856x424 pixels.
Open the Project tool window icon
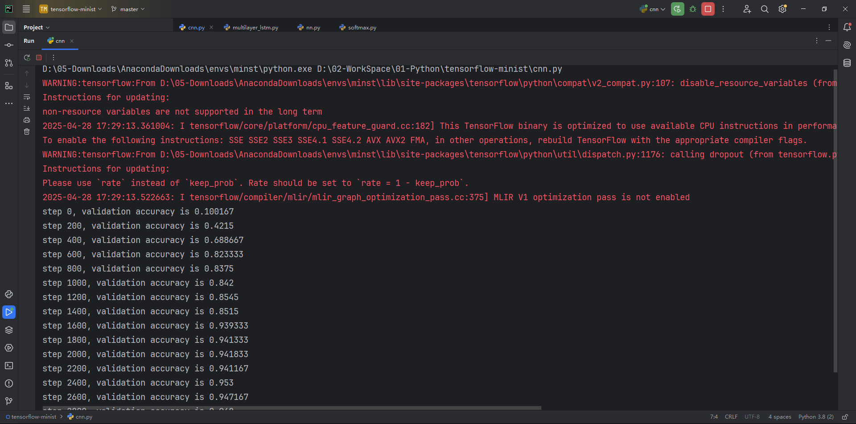[x=9, y=27]
